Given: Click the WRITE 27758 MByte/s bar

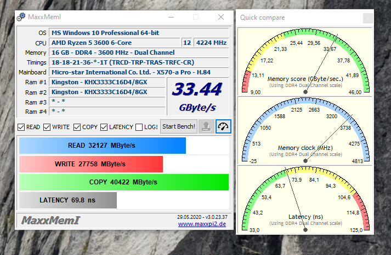Looking at the screenshot, I should (x=91, y=164).
